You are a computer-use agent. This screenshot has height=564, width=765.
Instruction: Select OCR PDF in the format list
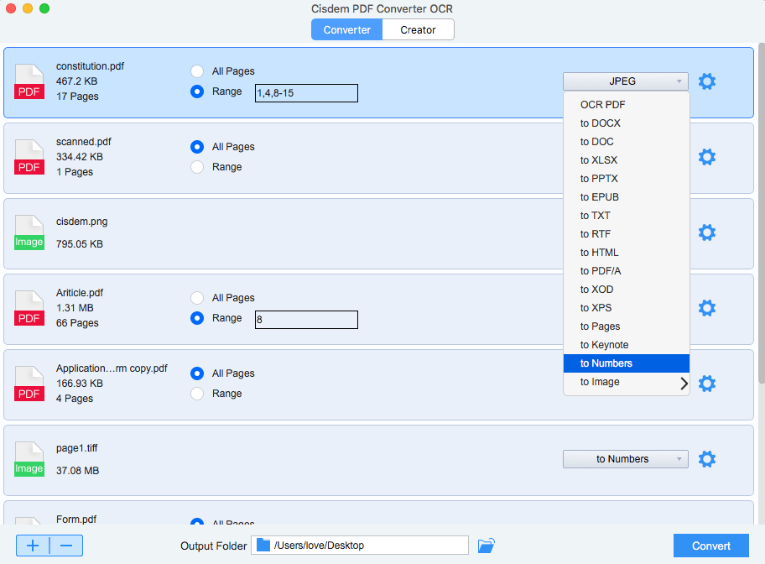tap(625, 104)
